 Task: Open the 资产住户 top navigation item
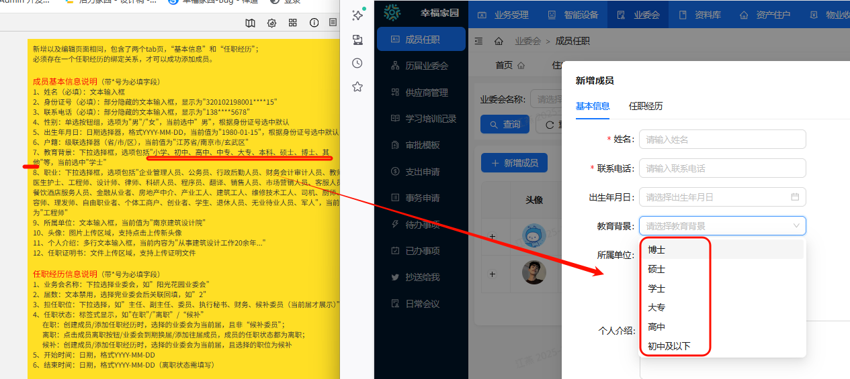pos(765,14)
